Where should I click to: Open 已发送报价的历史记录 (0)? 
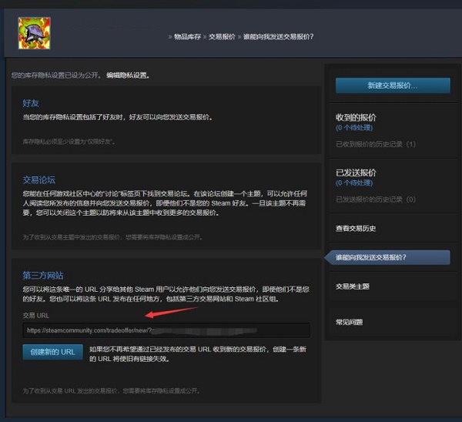point(376,199)
